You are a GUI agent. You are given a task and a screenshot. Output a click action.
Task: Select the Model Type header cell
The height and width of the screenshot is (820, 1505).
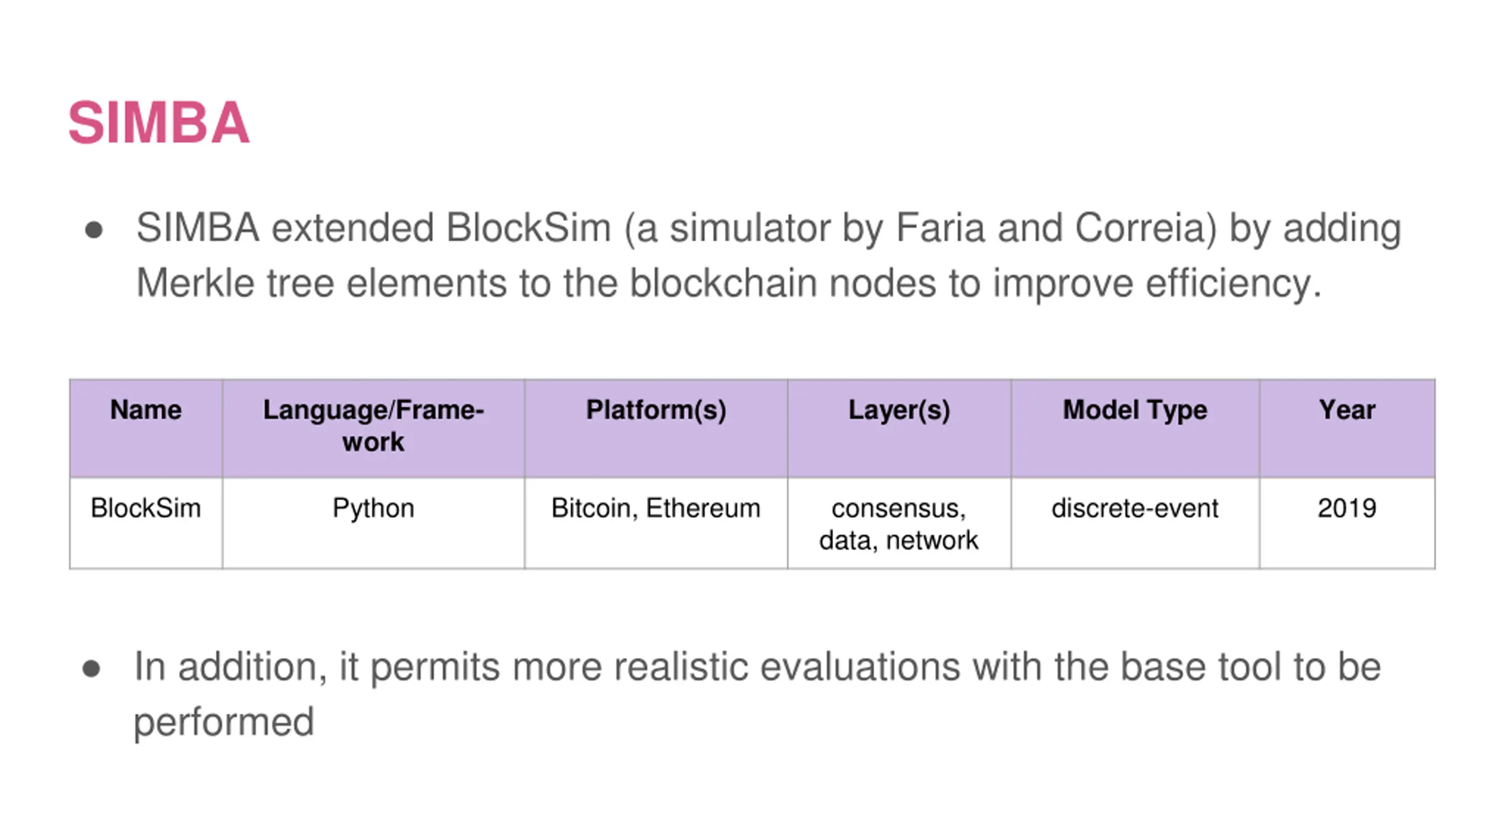[x=1135, y=428]
